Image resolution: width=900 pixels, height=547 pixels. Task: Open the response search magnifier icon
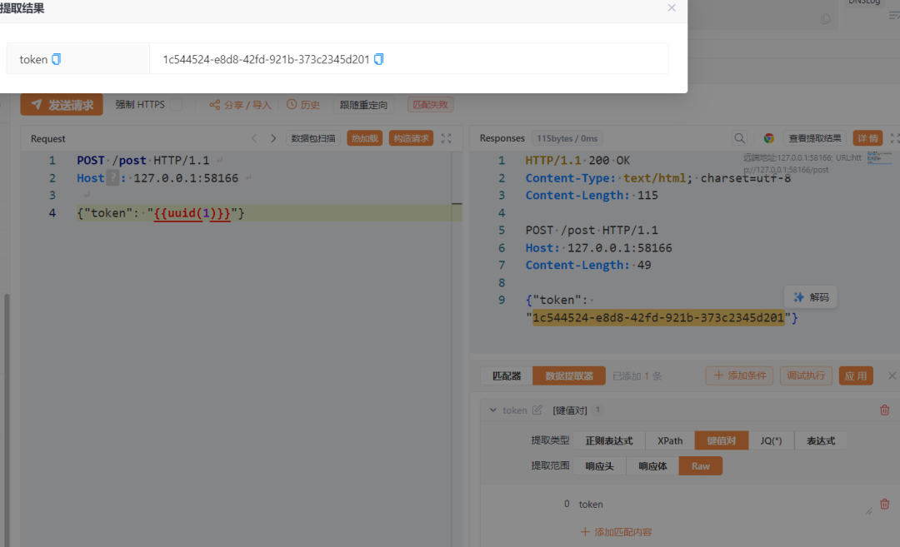pos(739,138)
